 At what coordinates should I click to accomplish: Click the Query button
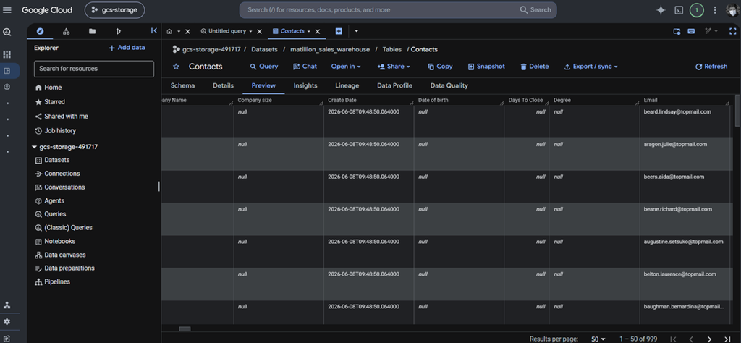coord(264,67)
